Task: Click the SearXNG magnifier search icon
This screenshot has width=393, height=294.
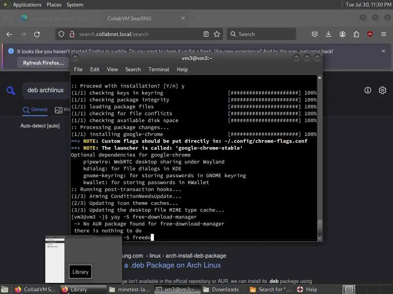Action: point(11,90)
